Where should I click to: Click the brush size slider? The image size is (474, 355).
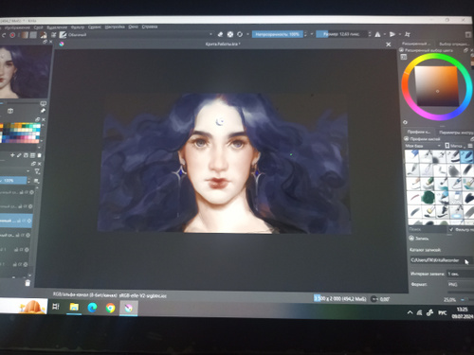342,34
